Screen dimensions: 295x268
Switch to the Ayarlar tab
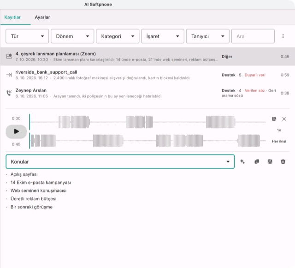[x=42, y=18]
